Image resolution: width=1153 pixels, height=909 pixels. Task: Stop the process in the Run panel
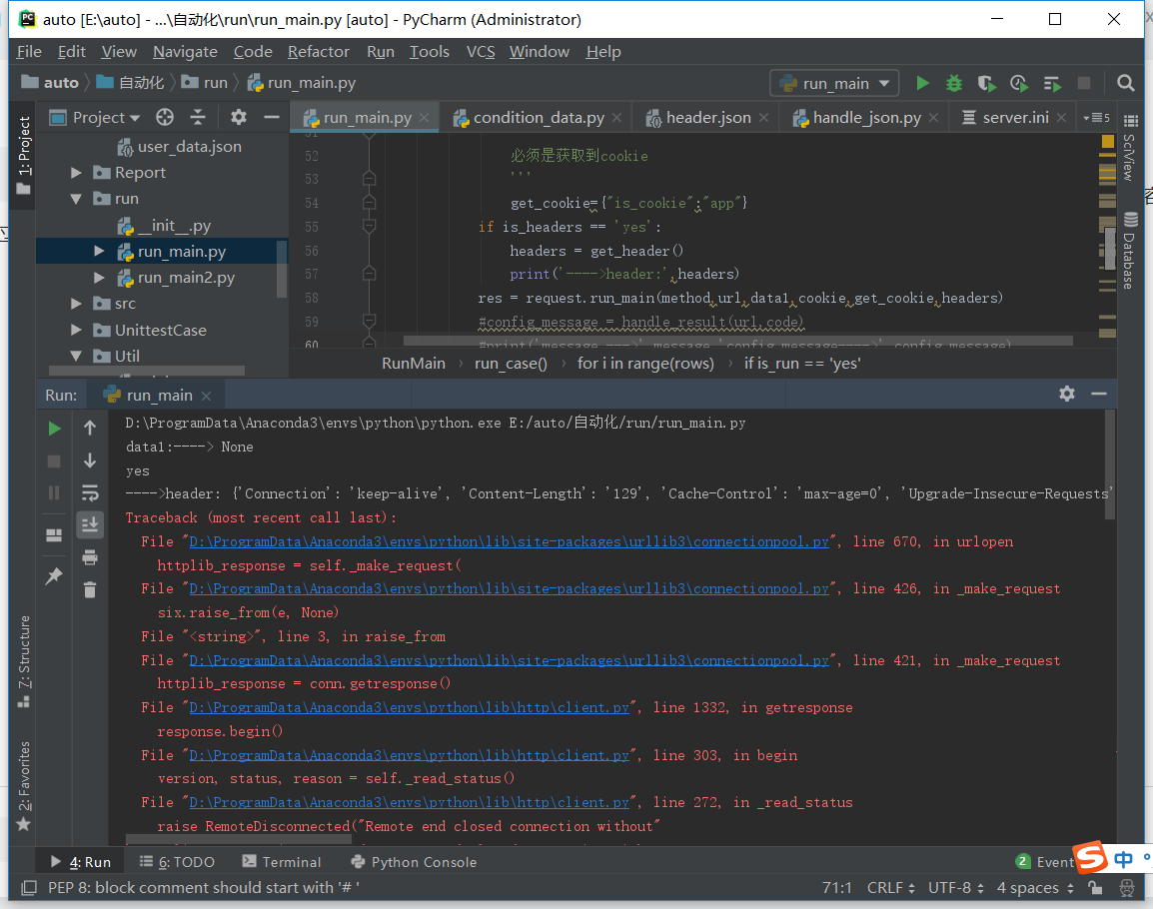[54, 461]
